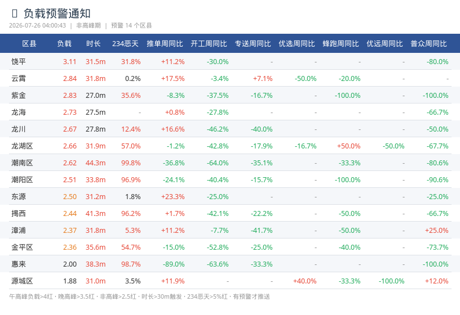The width and height of the screenshot is (460, 315).
Task: Click 惠来 duration 38.3m
Action: (x=96, y=264)
